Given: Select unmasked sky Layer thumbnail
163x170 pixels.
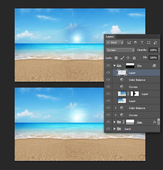Looking at the screenshot, I should point(122,101).
